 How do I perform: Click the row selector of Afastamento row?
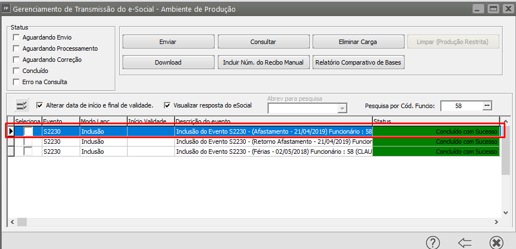click(x=11, y=131)
